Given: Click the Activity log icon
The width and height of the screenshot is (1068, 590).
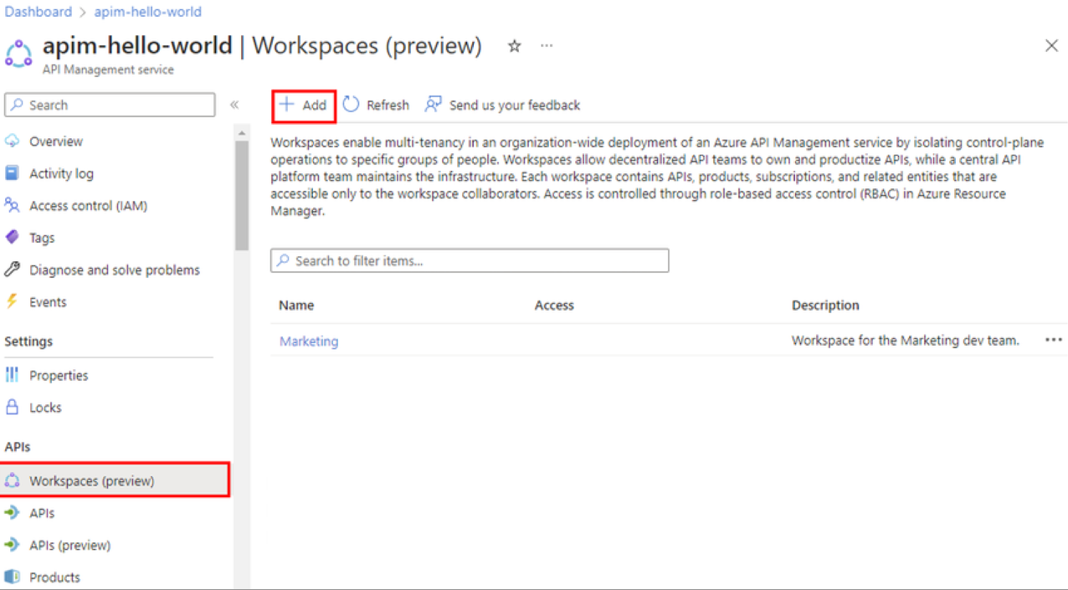Looking at the screenshot, I should [x=12, y=173].
